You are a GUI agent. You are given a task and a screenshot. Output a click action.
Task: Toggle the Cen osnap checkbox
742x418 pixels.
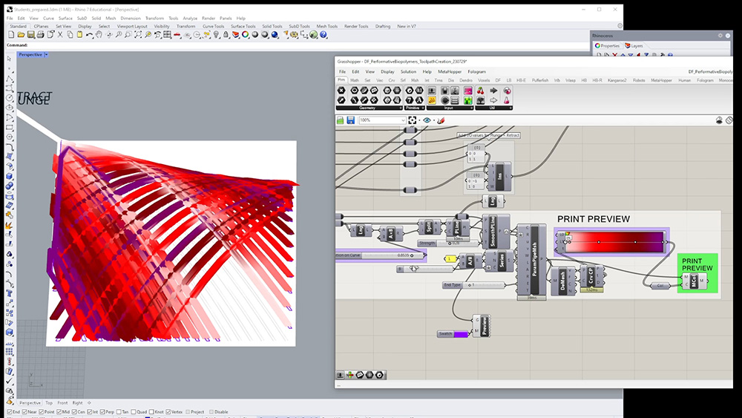74,412
